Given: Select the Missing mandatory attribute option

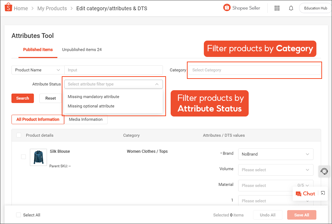Looking at the screenshot, I should 93,97.
